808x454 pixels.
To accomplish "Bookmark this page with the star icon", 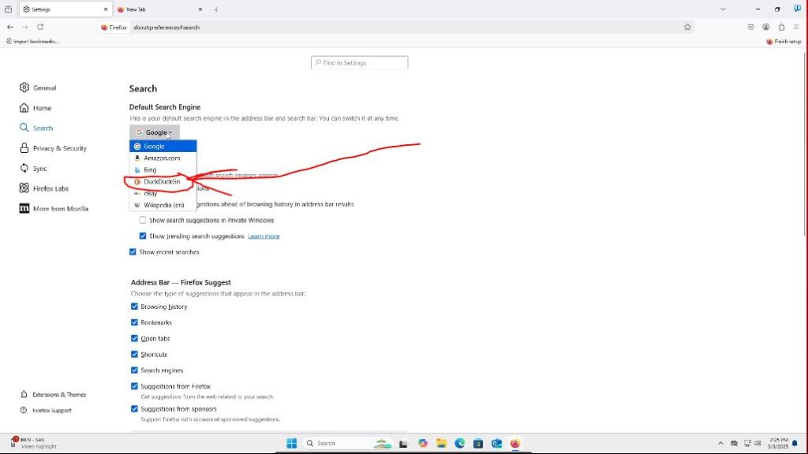I will (x=687, y=28).
